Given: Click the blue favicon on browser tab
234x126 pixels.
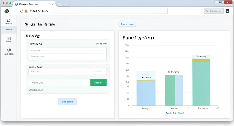Looking at the screenshot, I should (x=17, y=4).
